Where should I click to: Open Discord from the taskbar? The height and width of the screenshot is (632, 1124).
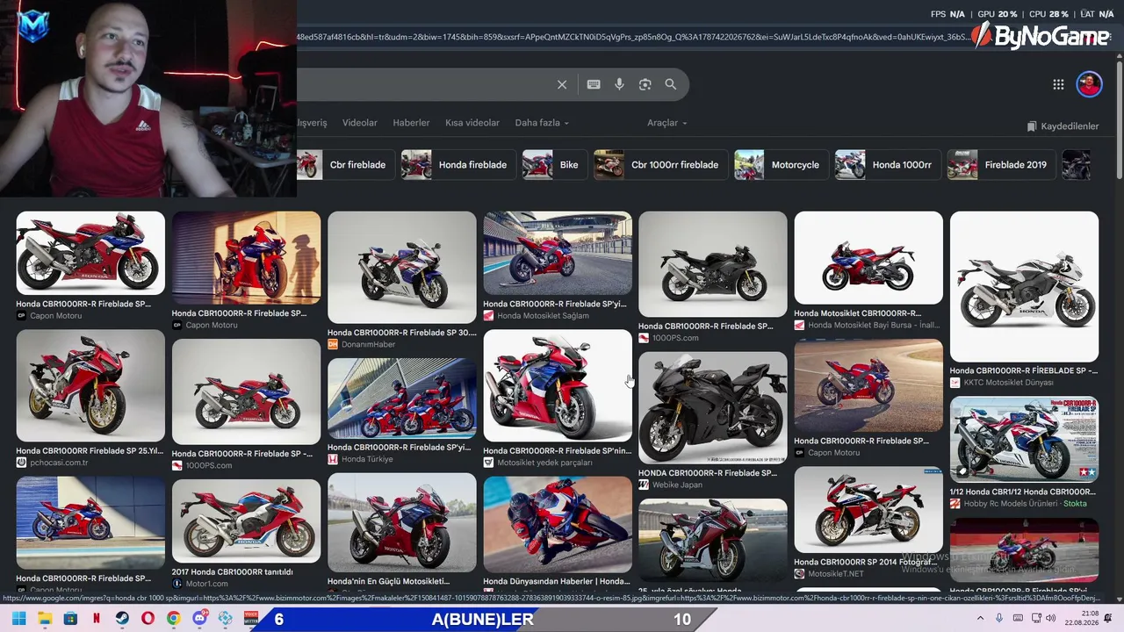click(199, 619)
